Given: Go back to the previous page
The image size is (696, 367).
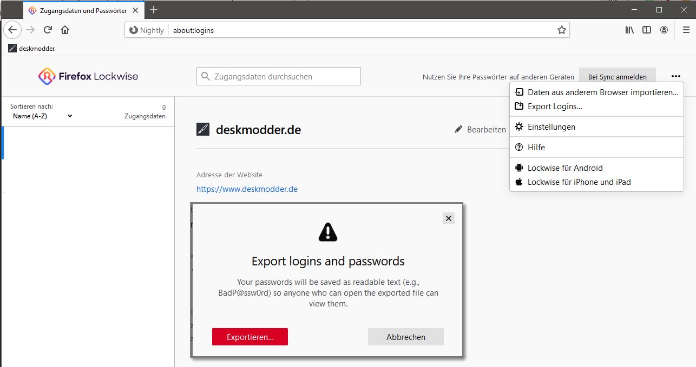Looking at the screenshot, I should (x=12, y=30).
